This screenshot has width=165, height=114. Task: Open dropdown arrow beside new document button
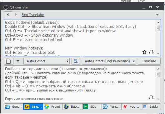point(18,61)
